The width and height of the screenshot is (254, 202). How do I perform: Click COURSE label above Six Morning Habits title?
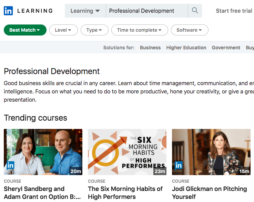click(96, 181)
